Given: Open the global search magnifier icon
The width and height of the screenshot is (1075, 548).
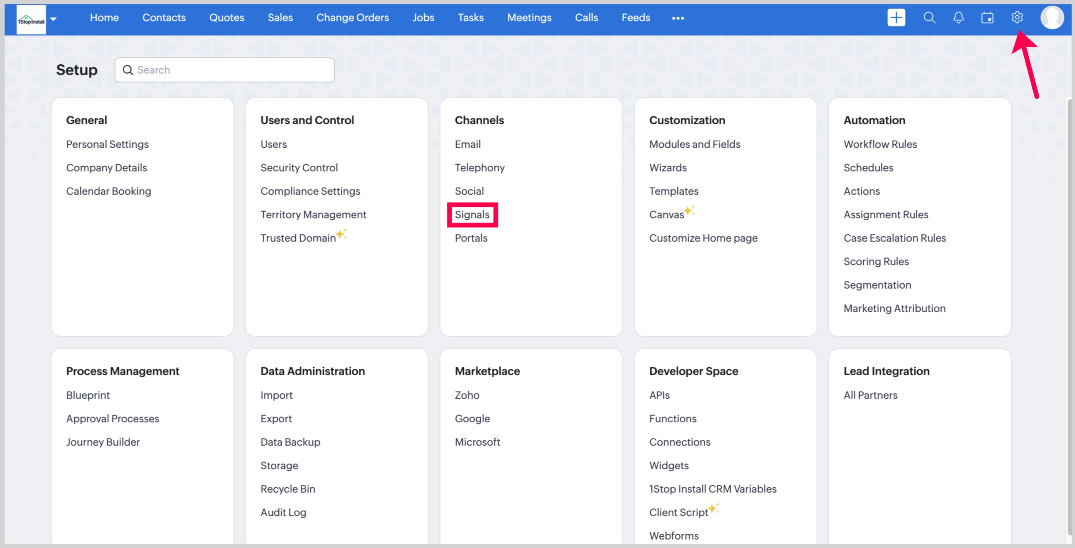Looking at the screenshot, I should 929,18.
